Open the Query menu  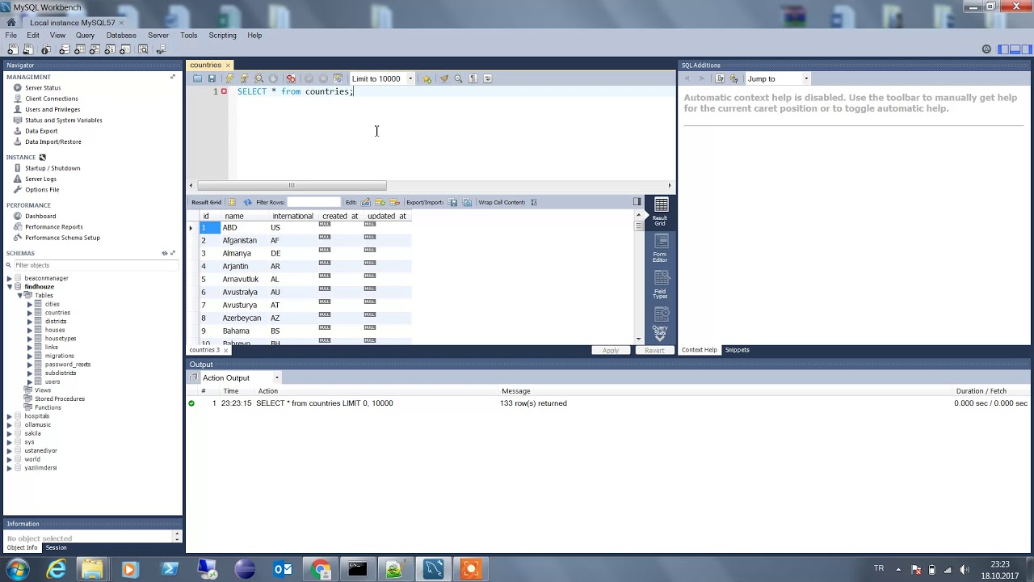pyautogui.click(x=85, y=36)
